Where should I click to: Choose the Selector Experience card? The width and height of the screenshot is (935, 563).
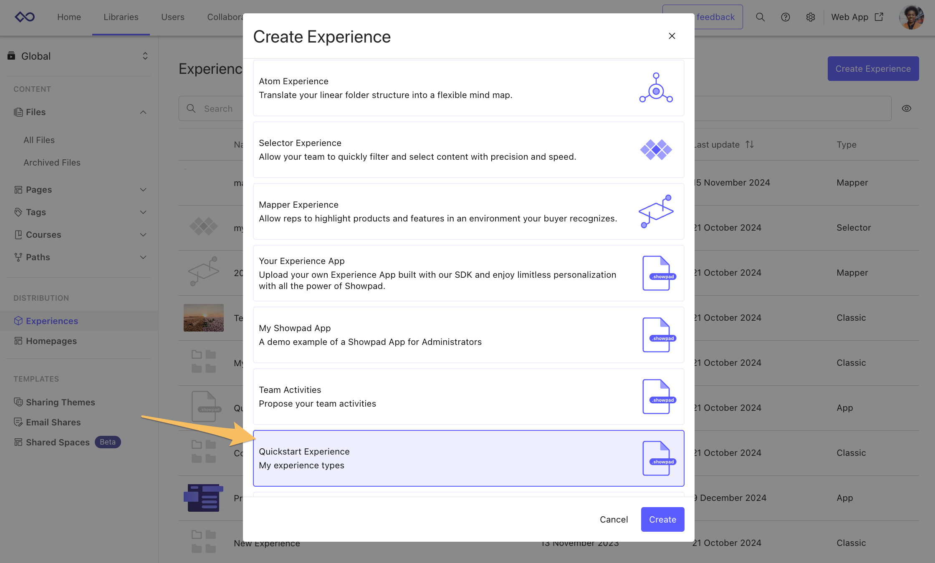click(x=468, y=150)
